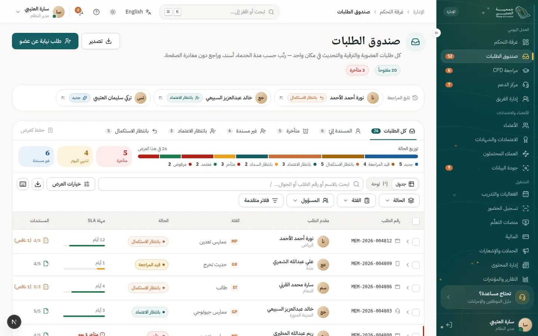The image size is (538, 336).
Task: Click the blue جديد segment of status distribution bar
Action: pos(391,156)
